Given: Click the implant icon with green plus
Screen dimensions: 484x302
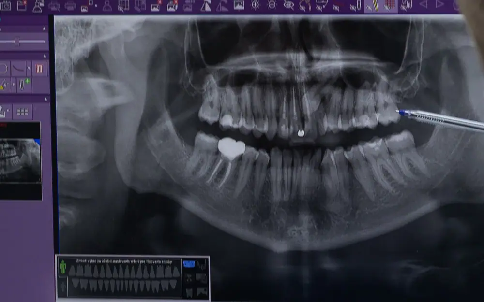Looking at the screenshot, I should click(24, 84).
